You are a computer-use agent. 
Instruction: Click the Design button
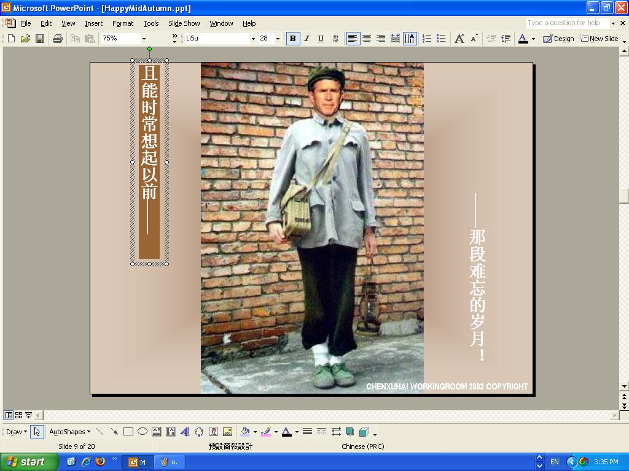(x=558, y=39)
